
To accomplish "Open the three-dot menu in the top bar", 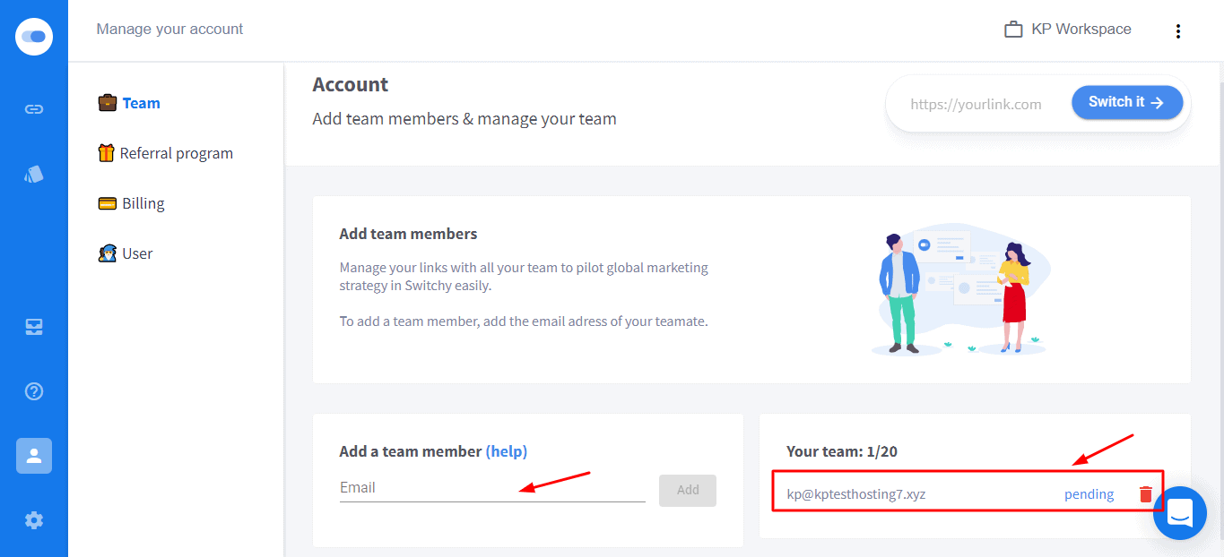I will pyautogui.click(x=1178, y=31).
